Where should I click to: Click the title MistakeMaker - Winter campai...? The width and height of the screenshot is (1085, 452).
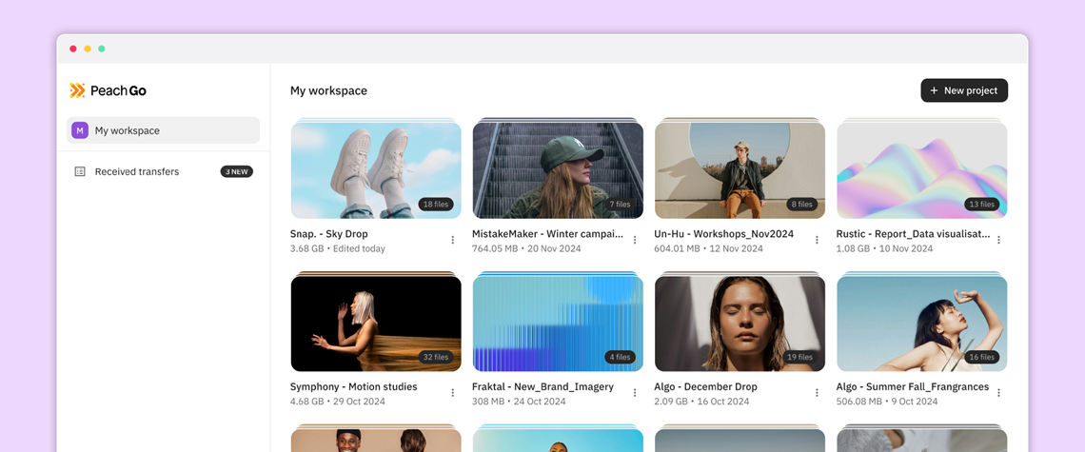coord(548,234)
